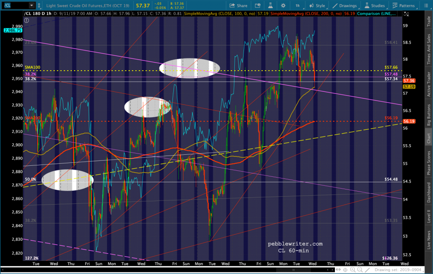Click the chart snapshot icon next to Share

coord(258,5)
